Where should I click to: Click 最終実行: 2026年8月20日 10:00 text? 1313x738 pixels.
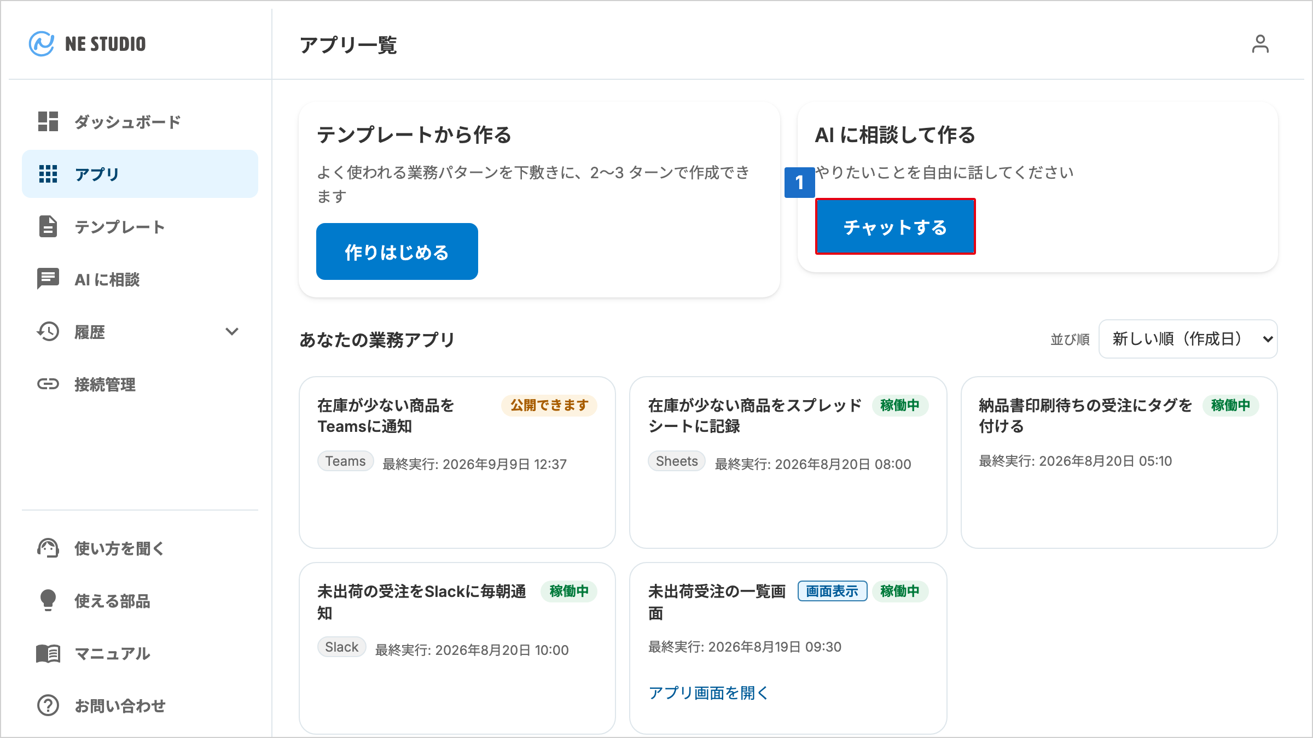point(472,650)
